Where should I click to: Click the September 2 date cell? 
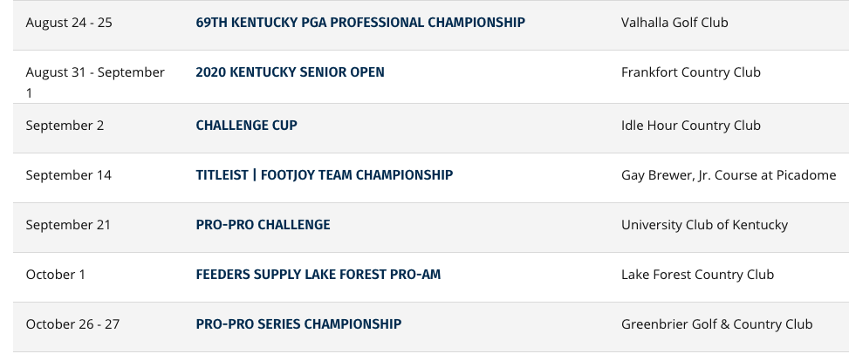point(65,126)
